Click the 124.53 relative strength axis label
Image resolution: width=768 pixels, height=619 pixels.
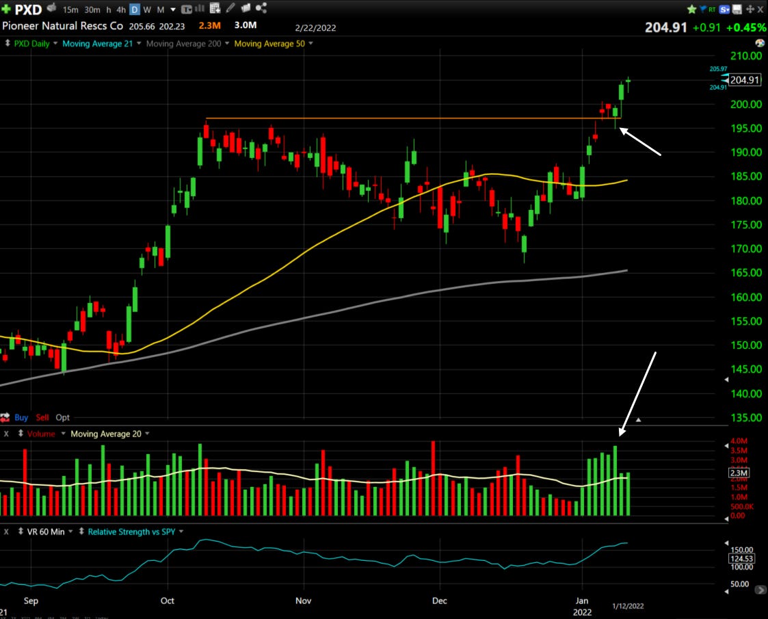tap(741, 558)
